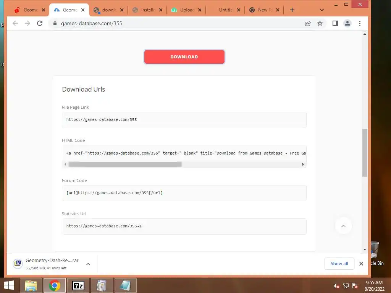Click right arrow of HTML Code scrollbar

click(303, 164)
